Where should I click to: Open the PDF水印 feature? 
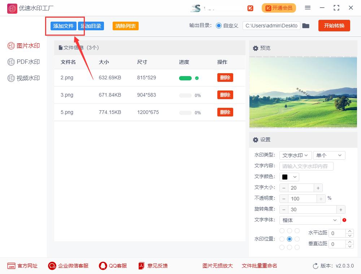pyautogui.click(x=23, y=62)
